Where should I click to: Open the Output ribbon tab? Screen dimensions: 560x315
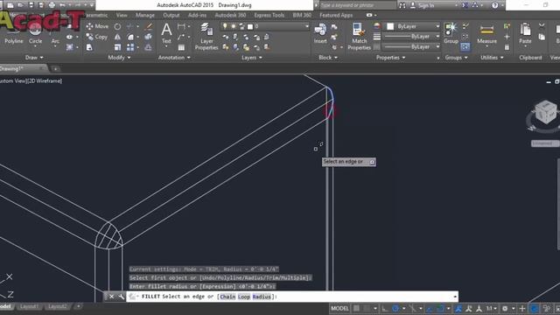click(171, 15)
